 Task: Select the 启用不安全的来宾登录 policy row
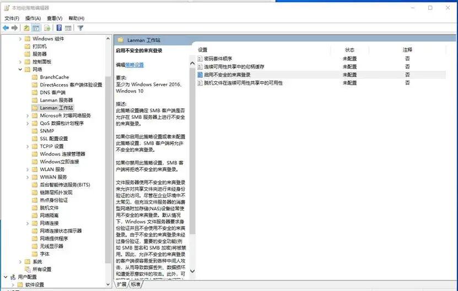click(321, 75)
